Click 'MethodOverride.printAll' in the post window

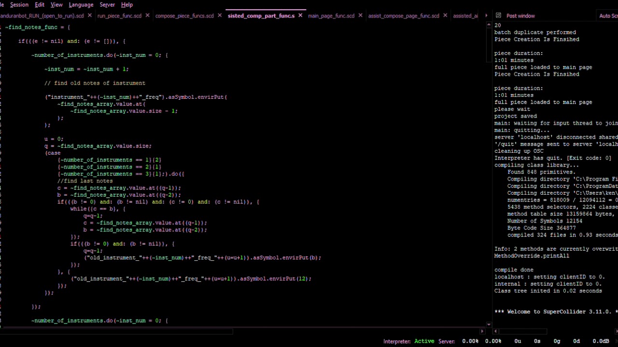[532, 256]
